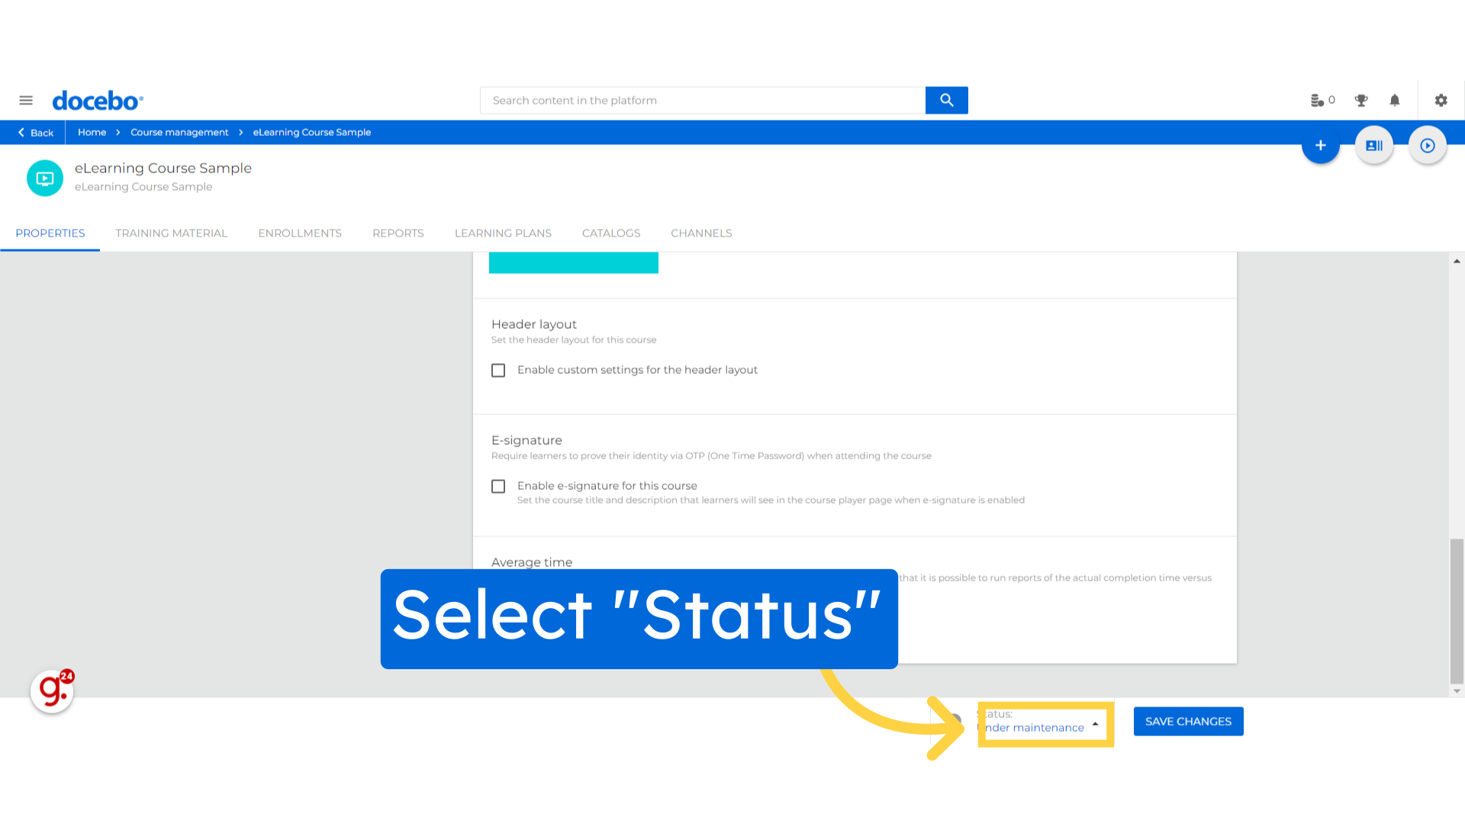Click the Docebo home logo icon
The image size is (1465, 824).
[x=97, y=100]
